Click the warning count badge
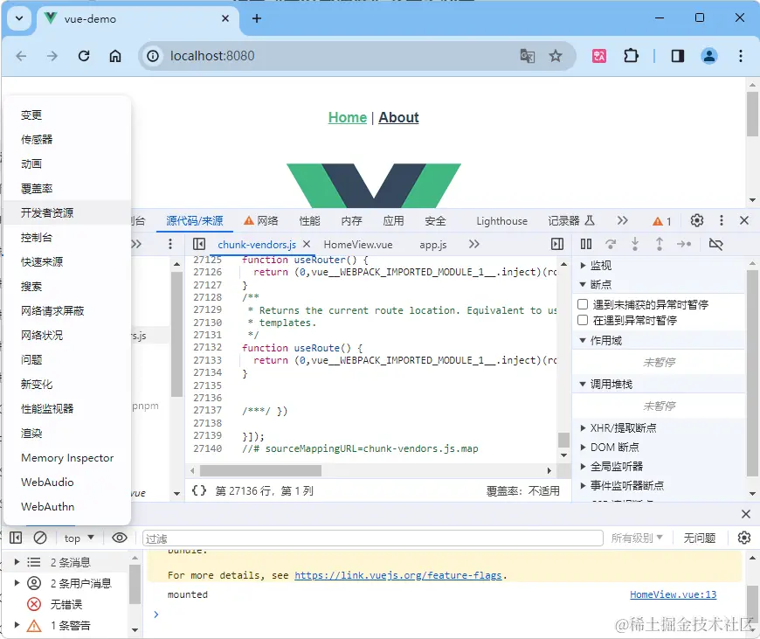The width and height of the screenshot is (760, 639). coord(661,221)
